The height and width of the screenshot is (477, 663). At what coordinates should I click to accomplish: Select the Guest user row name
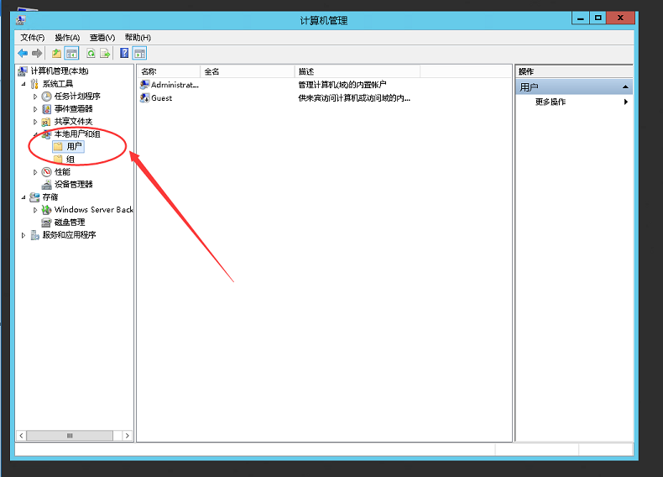tap(161, 97)
